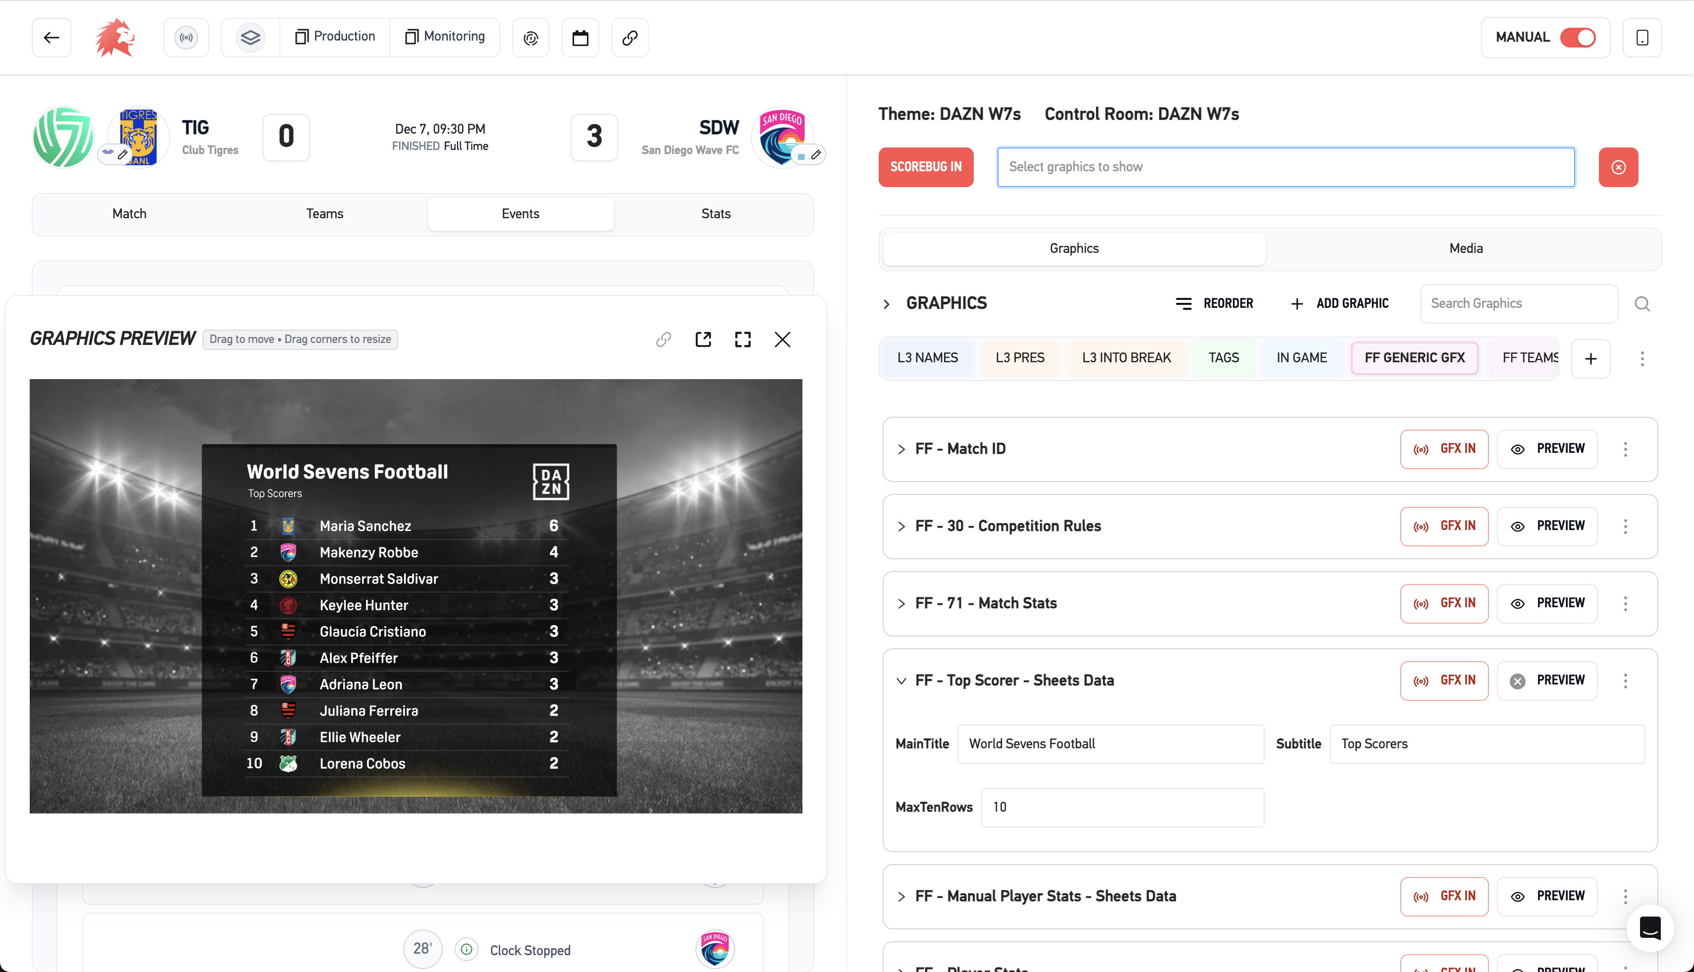Click the calendar icon in the top toolbar
Screen dimensions: 1694x972
pyautogui.click(x=580, y=38)
